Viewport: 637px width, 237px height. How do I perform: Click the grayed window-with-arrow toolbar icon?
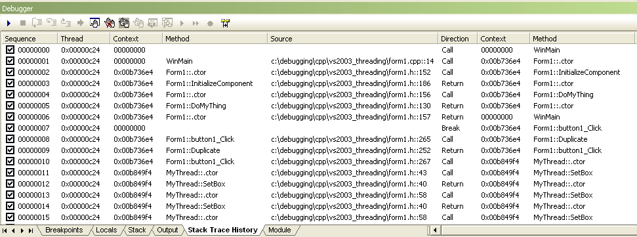[x=153, y=23]
